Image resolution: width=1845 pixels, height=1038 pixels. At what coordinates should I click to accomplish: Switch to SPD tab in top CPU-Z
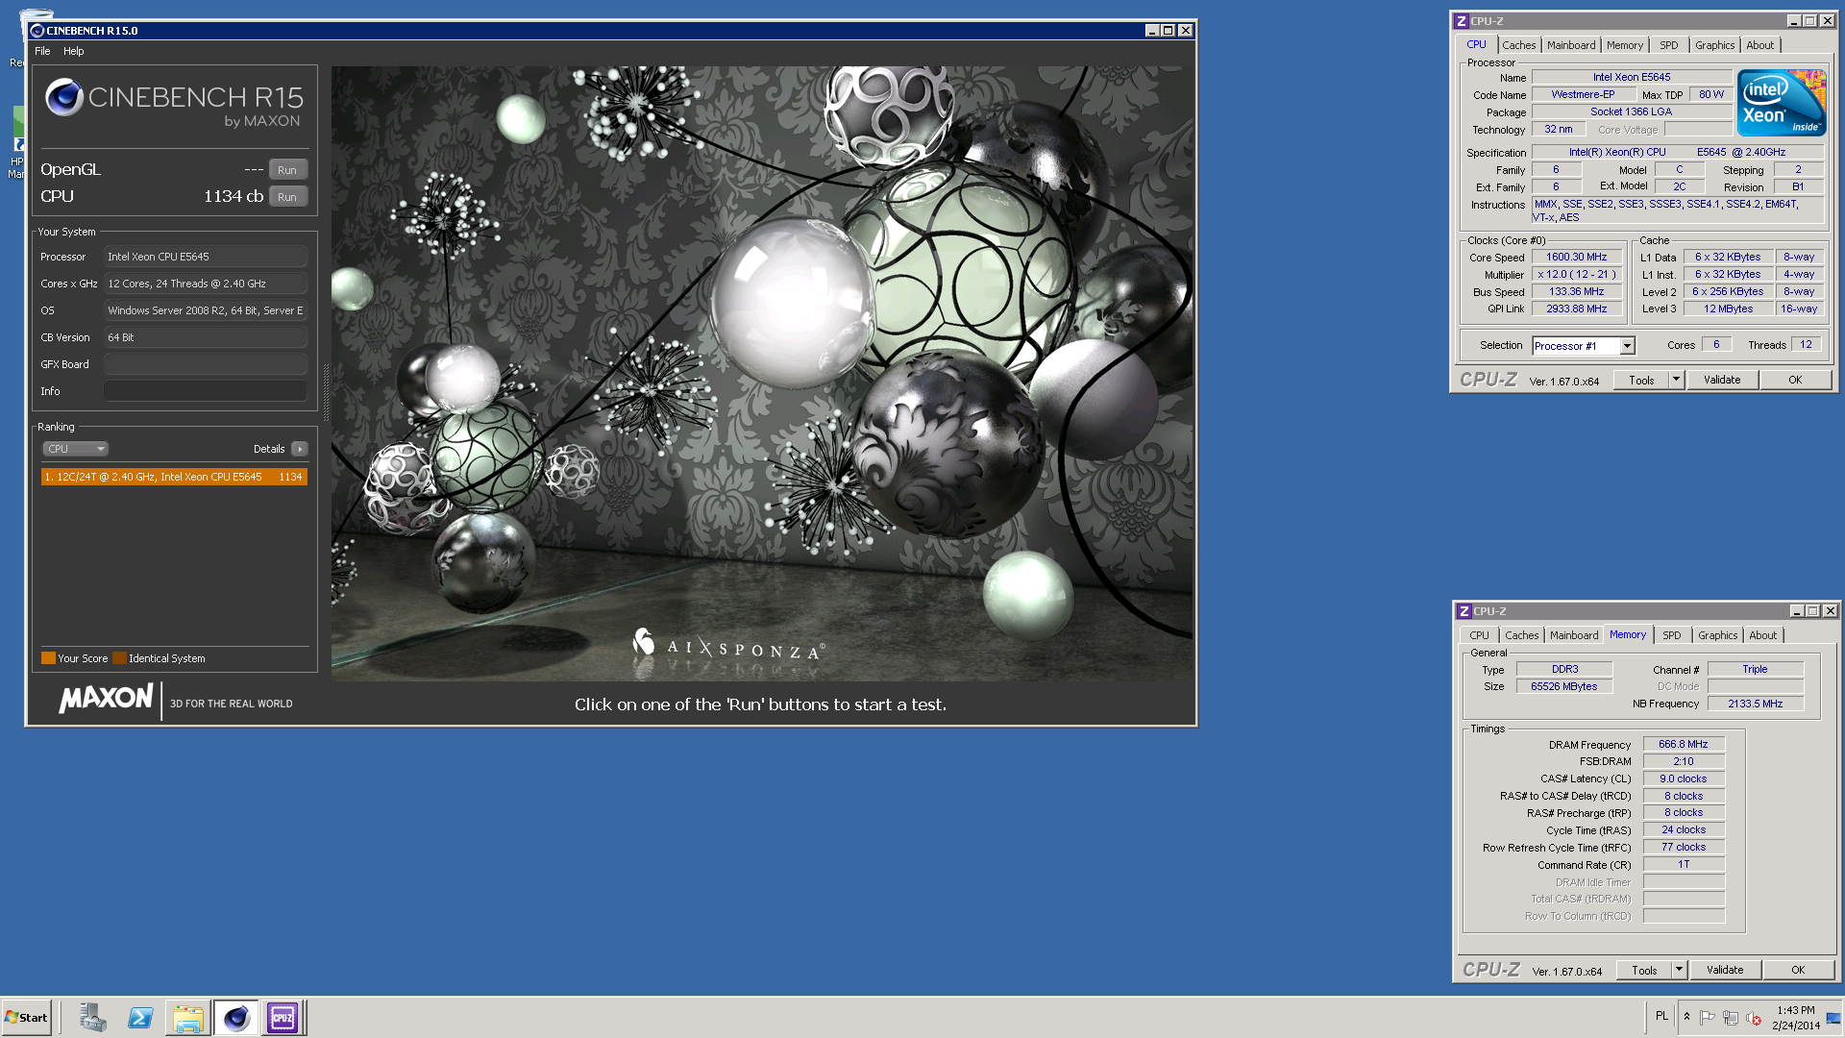click(x=1669, y=45)
